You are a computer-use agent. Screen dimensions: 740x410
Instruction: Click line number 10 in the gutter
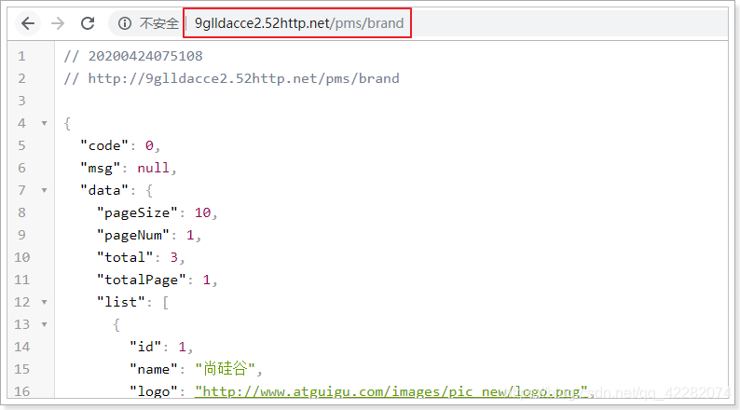pos(21,257)
